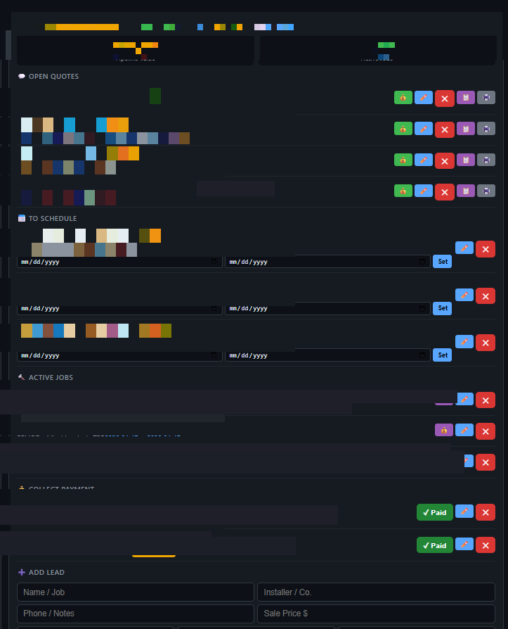Viewport: 508px width, 629px height.
Task: Open the second To Schedule end date calendar
Action: (x=422, y=308)
